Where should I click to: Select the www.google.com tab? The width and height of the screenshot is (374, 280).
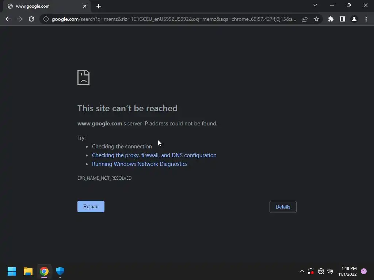point(46,6)
